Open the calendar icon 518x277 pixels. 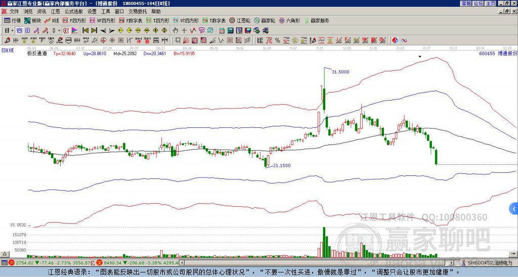click(222, 31)
